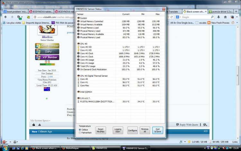241x151 pixels.
Task: Click the Max column header
Action: pyautogui.click(x=157, y=14)
